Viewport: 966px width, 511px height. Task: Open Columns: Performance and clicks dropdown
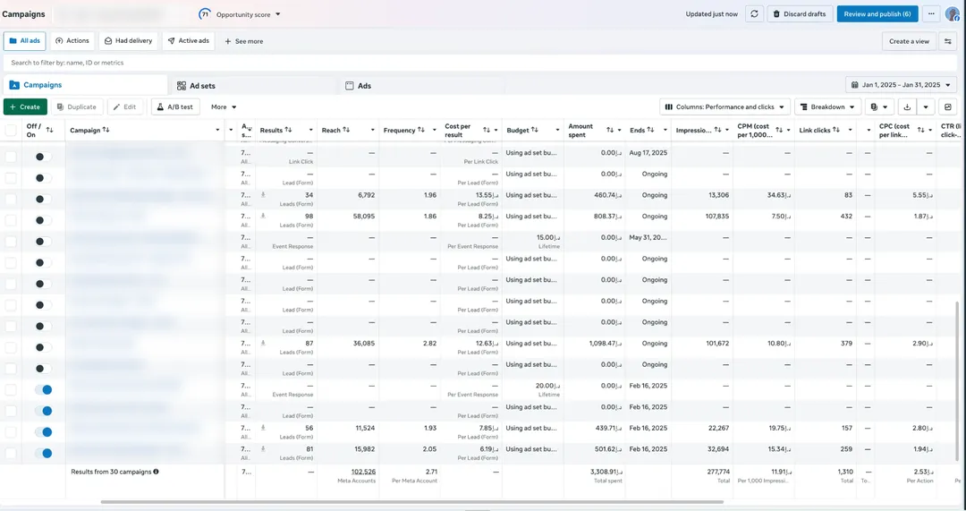725,106
